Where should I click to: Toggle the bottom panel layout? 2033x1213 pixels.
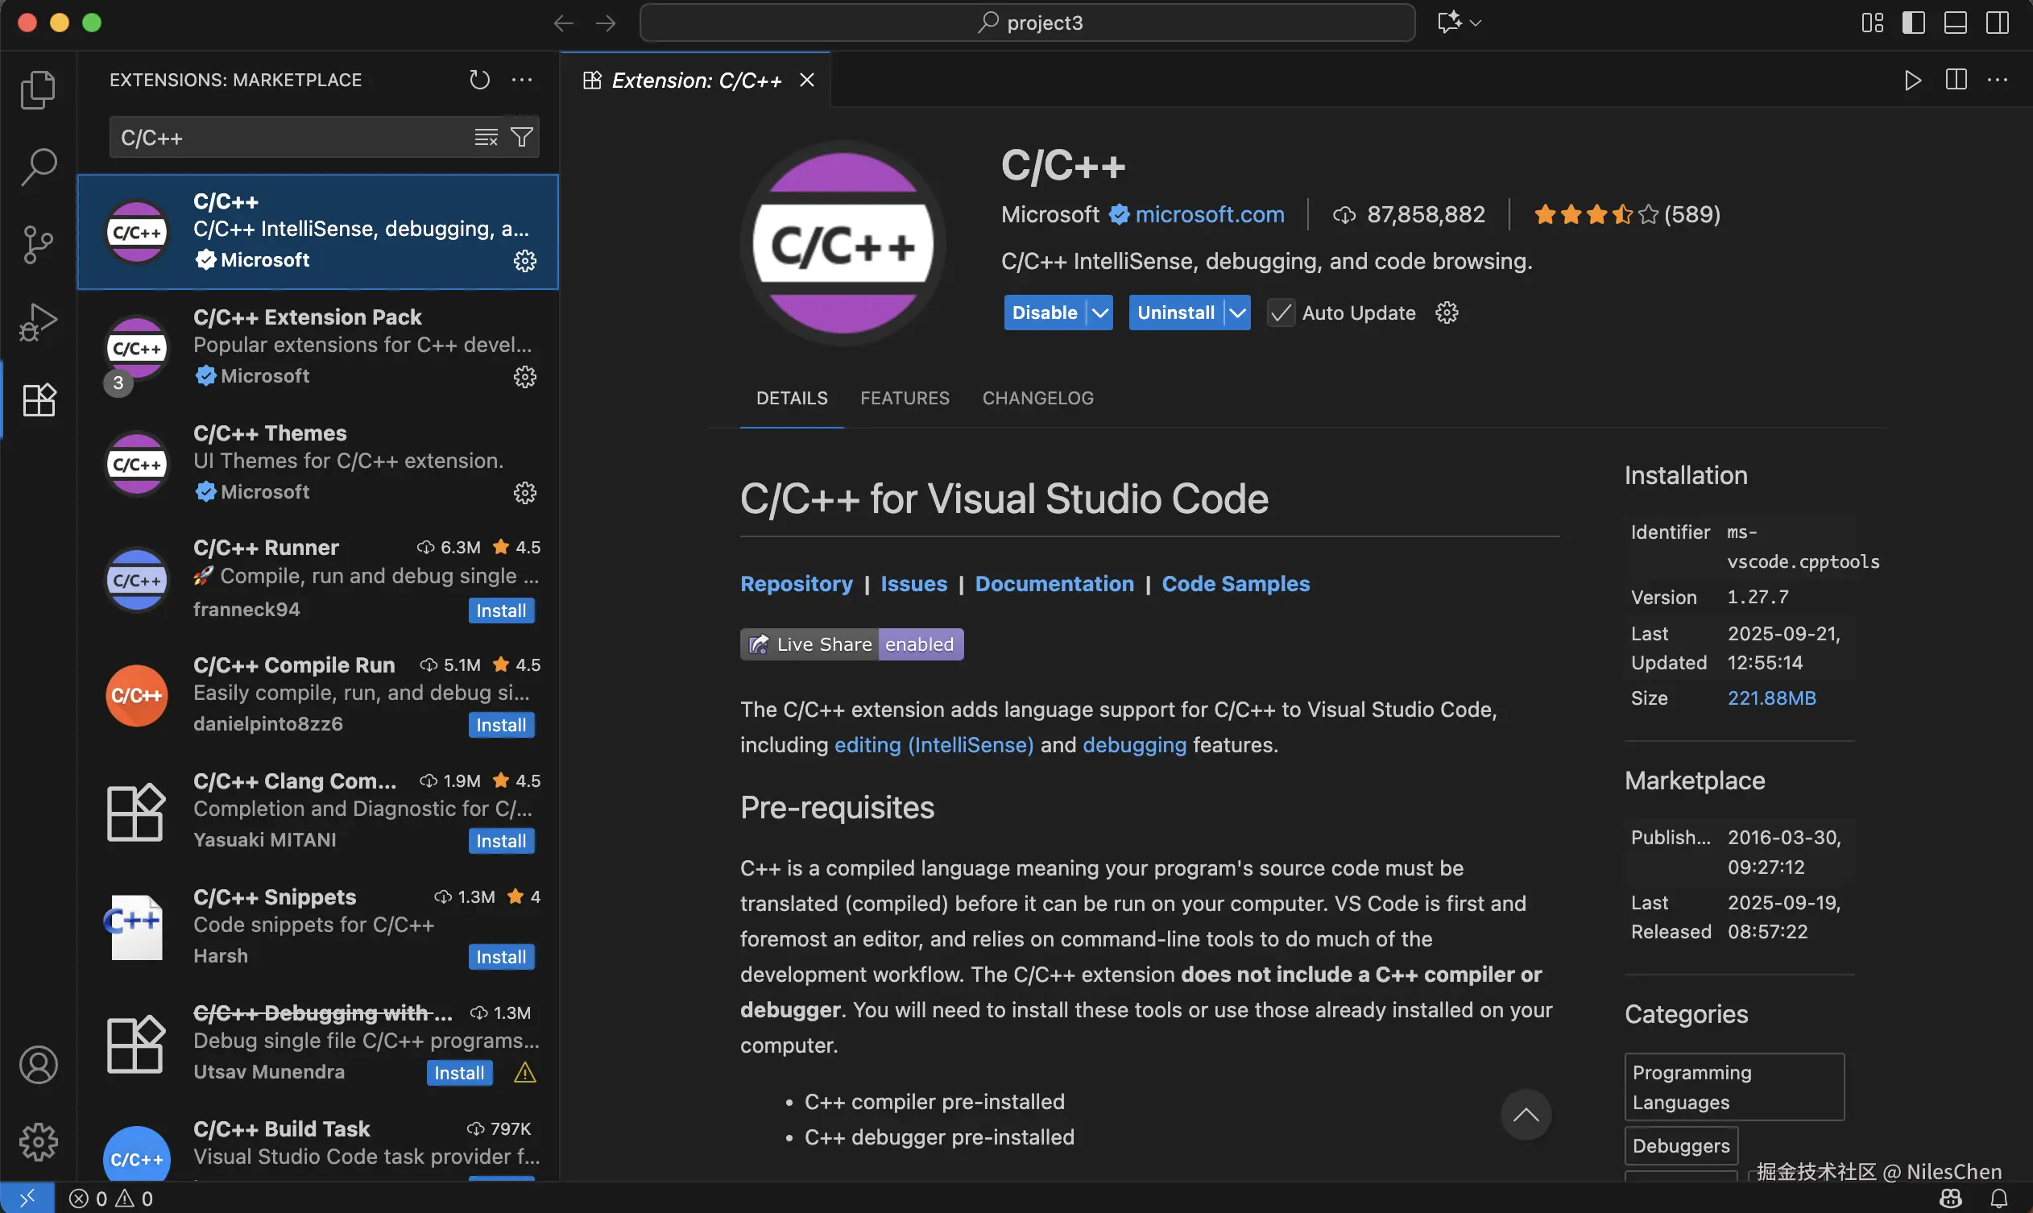pos(1955,23)
